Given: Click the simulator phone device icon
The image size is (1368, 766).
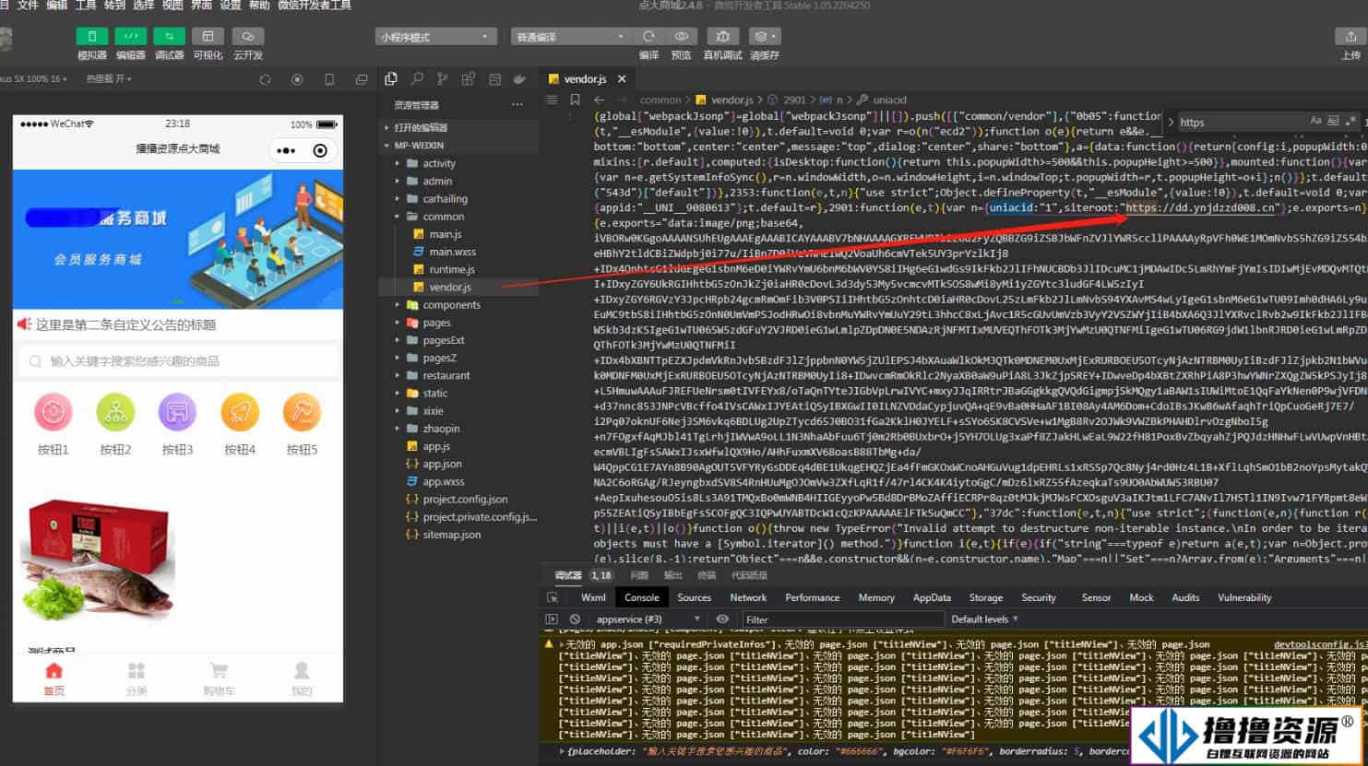Looking at the screenshot, I should tap(329, 79).
